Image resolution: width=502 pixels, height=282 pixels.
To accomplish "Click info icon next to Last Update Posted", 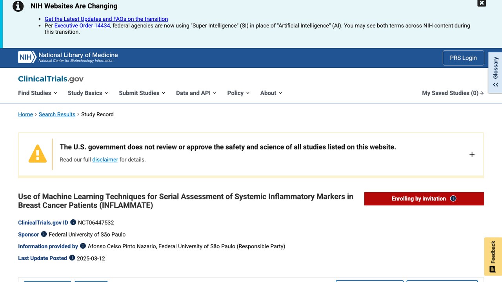I will pyautogui.click(x=72, y=258).
